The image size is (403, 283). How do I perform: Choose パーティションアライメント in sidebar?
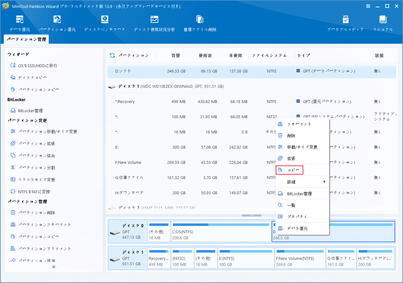pos(41,249)
